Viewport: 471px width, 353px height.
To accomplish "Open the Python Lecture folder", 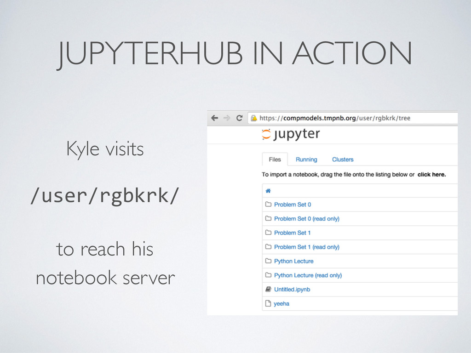I will coord(294,261).
